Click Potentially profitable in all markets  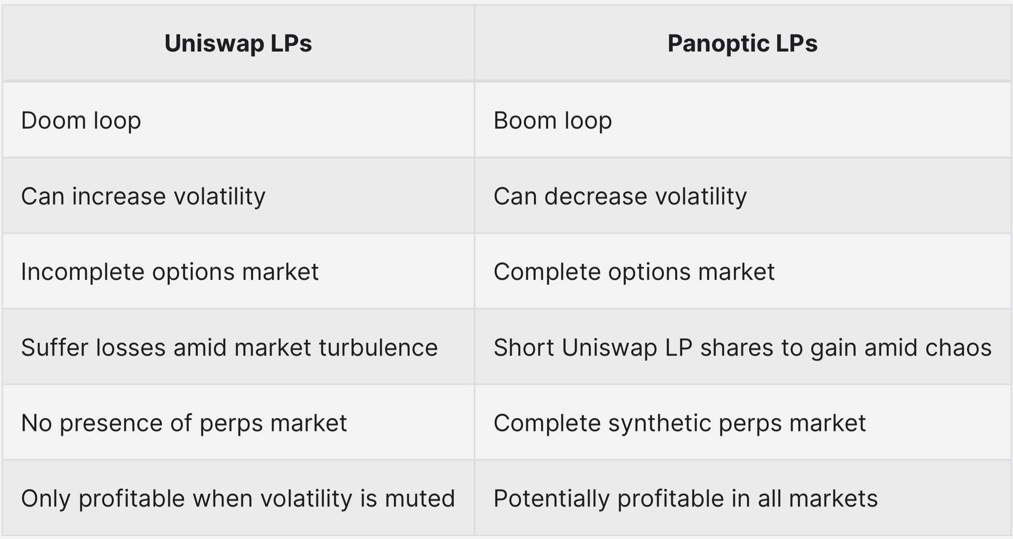tap(686, 498)
